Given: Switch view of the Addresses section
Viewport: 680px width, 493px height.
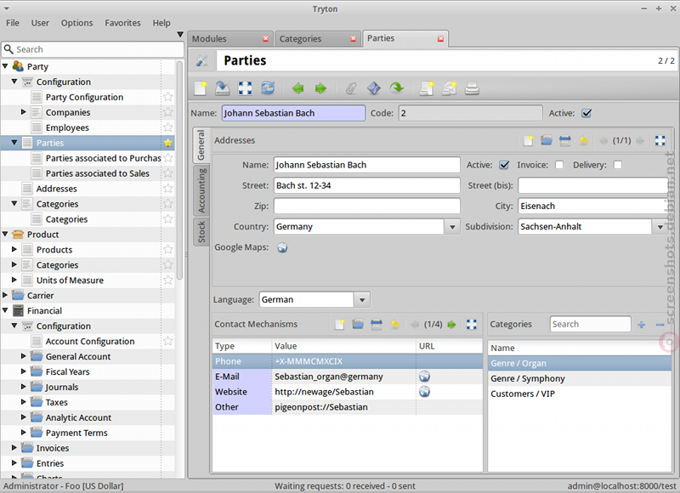Looking at the screenshot, I should click(660, 140).
